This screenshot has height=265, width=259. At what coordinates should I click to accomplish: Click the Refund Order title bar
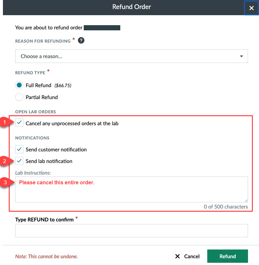[131, 6]
